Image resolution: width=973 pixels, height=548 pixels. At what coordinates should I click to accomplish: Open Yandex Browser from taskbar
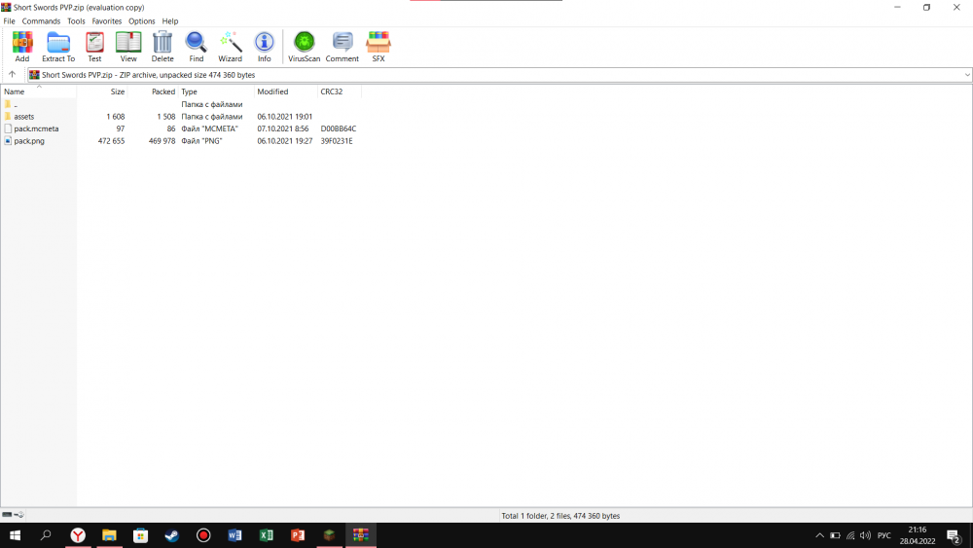point(78,535)
